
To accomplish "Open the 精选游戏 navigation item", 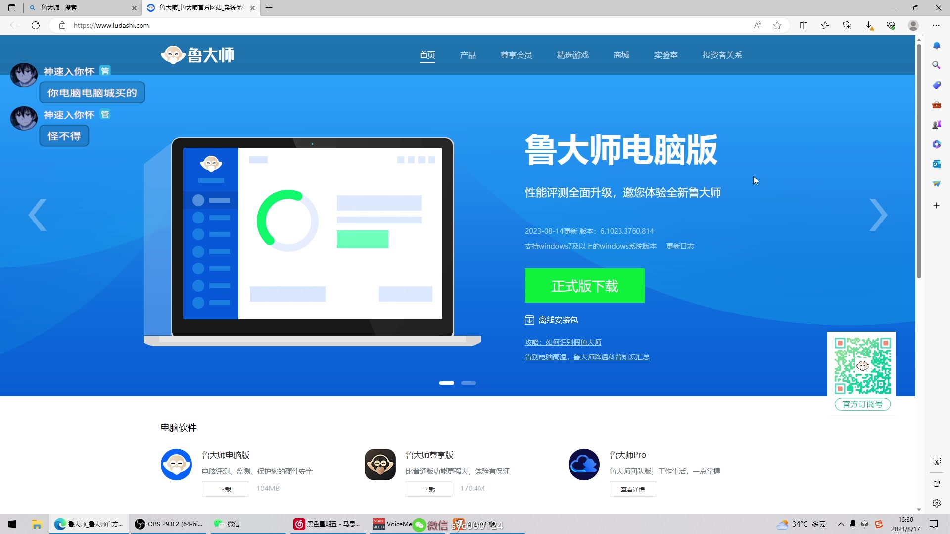I will [572, 55].
